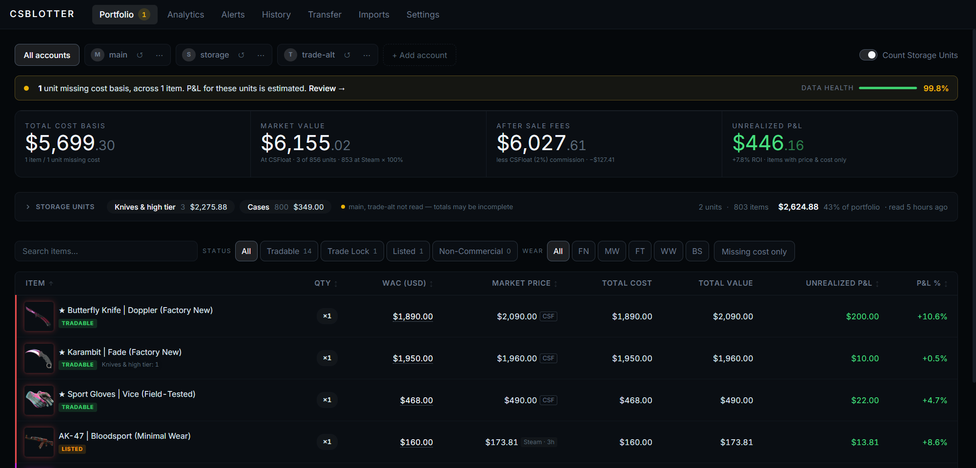Follow the Review missing cost link
This screenshot has height=468, width=976.
click(x=327, y=88)
